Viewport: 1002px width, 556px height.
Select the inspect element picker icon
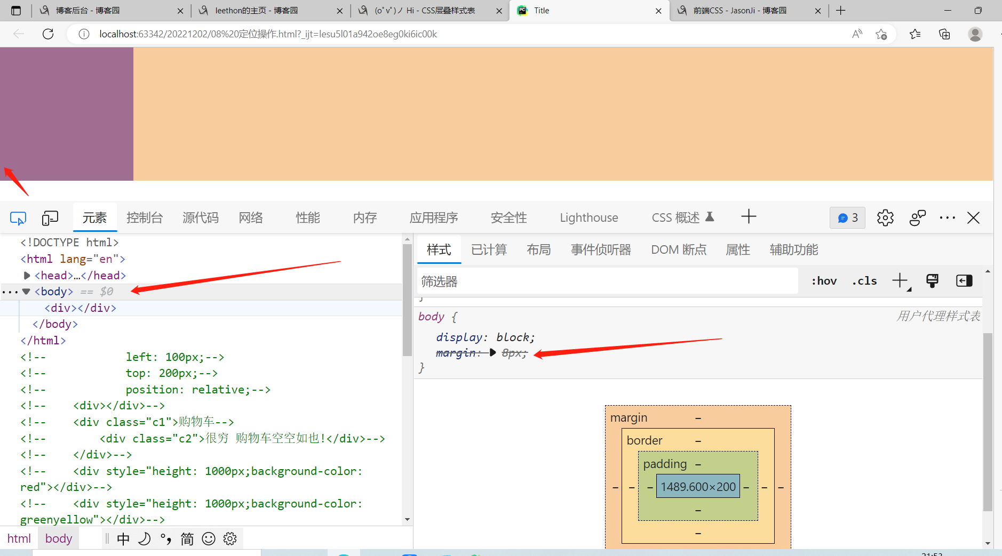(x=18, y=218)
